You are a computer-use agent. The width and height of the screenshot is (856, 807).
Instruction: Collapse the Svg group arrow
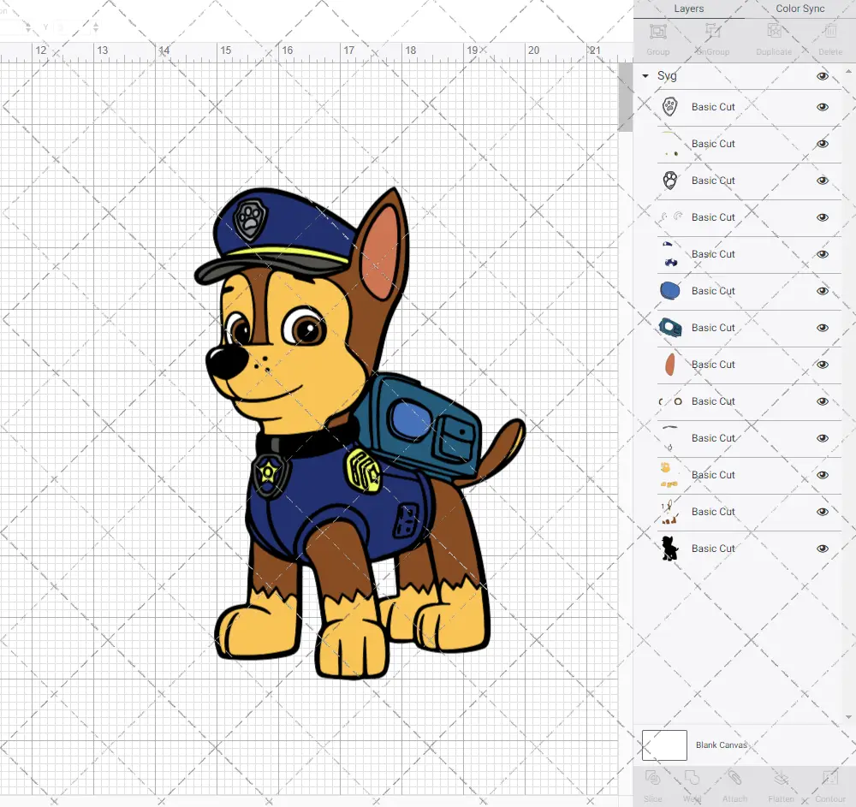click(645, 76)
